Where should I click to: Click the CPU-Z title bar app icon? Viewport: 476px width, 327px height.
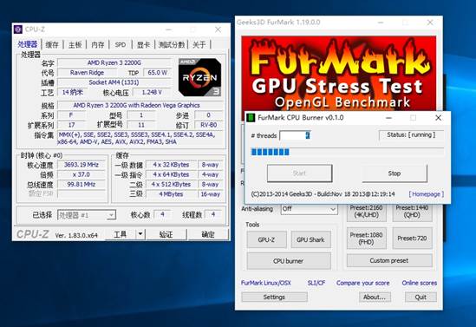coord(18,29)
